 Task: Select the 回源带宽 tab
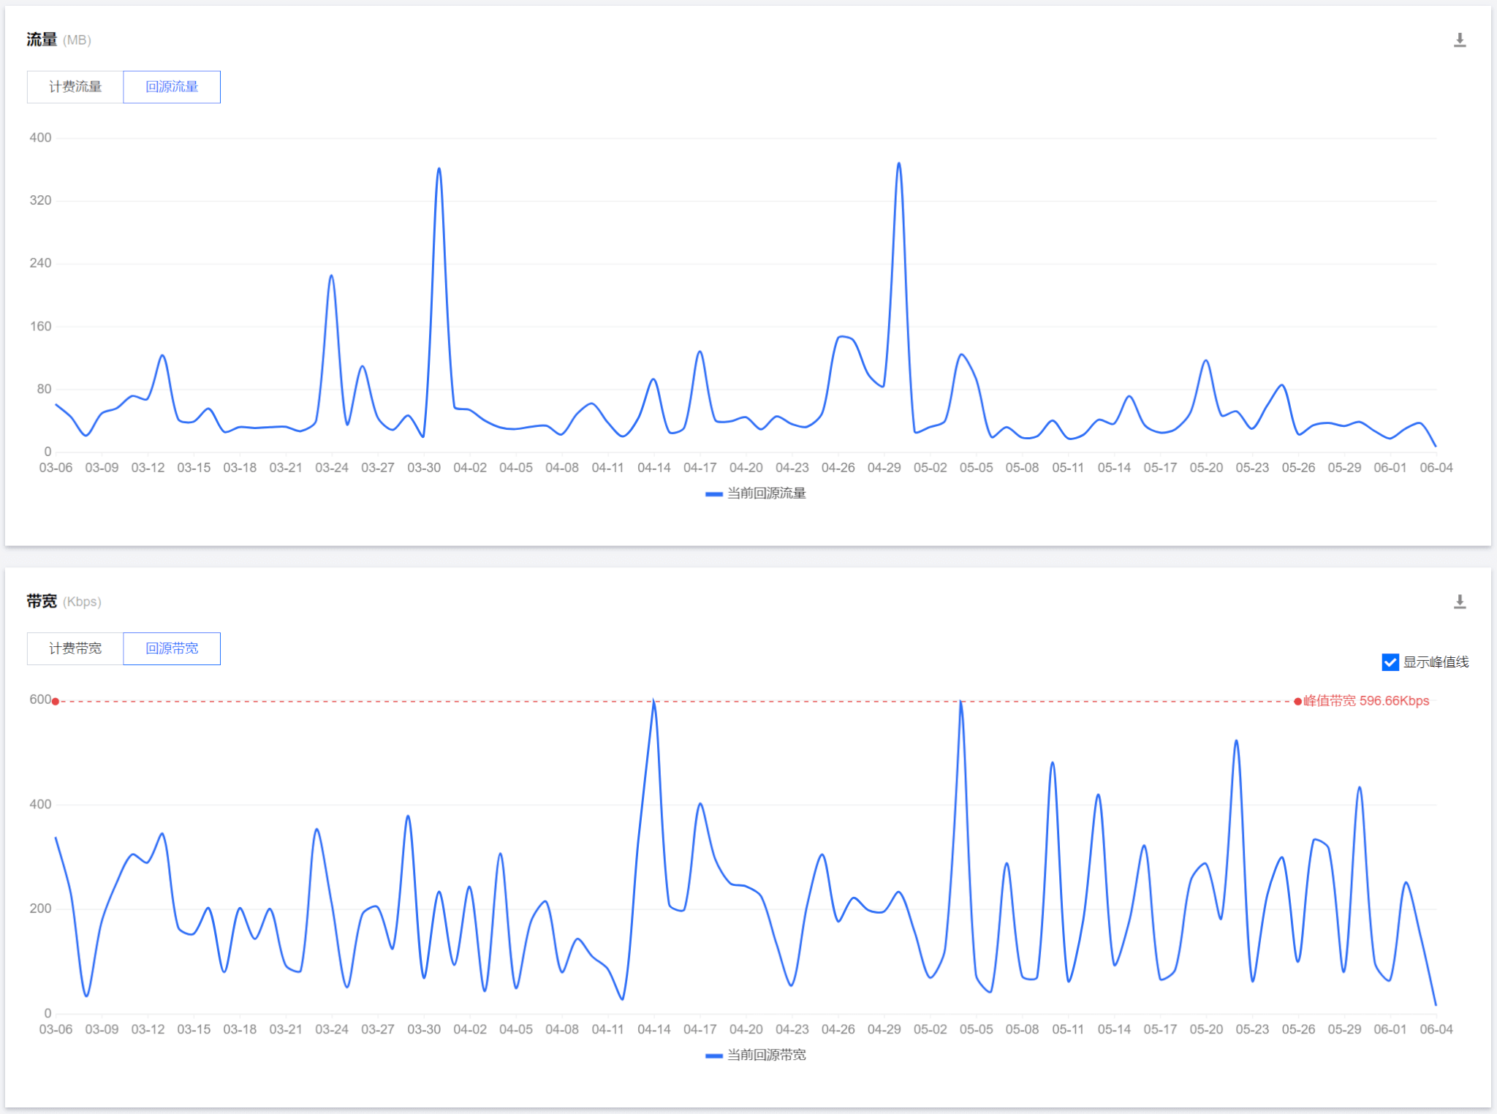(x=172, y=648)
